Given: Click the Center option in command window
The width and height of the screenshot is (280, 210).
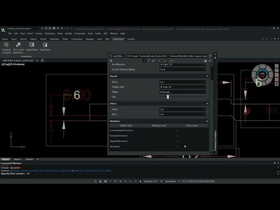Looking at the screenshot, I should click(24, 171).
